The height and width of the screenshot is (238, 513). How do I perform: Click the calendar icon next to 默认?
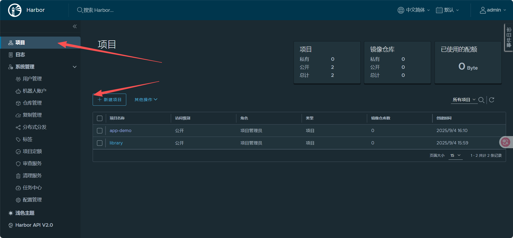pyautogui.click(x=439, y=10)
